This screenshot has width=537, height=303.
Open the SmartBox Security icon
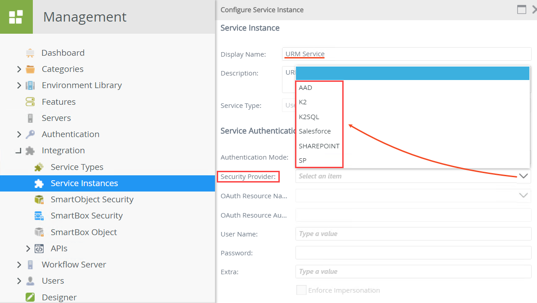(x=40, y=216)
